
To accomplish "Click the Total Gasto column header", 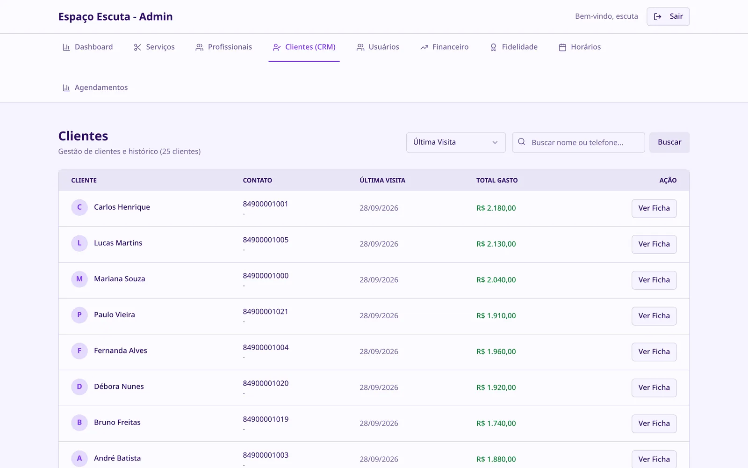I will [x=497, y=180].
